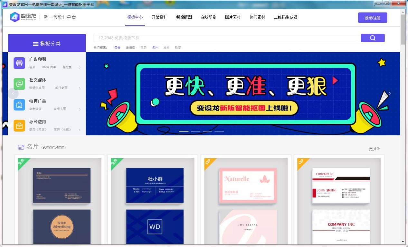Click the 名片 section heading
408x247 pixels.
click(33, 147)
